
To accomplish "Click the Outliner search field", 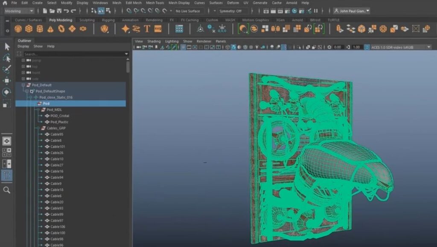I will click(x=73, y=54).
